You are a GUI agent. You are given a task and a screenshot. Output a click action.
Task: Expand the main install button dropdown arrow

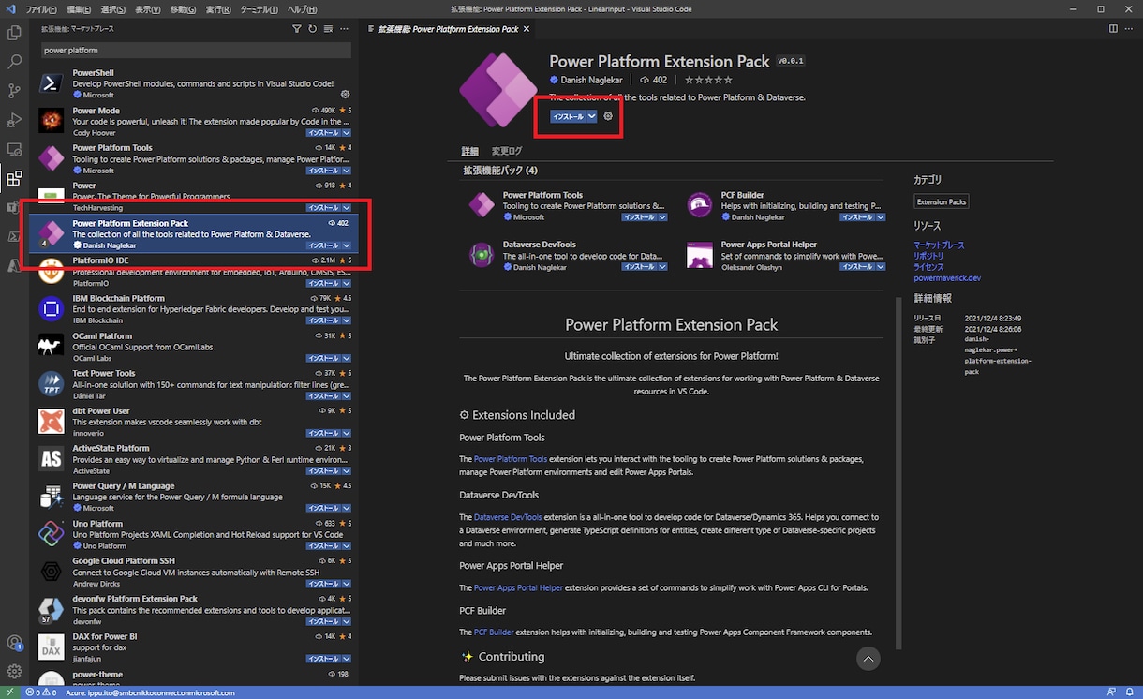[591, 116]
